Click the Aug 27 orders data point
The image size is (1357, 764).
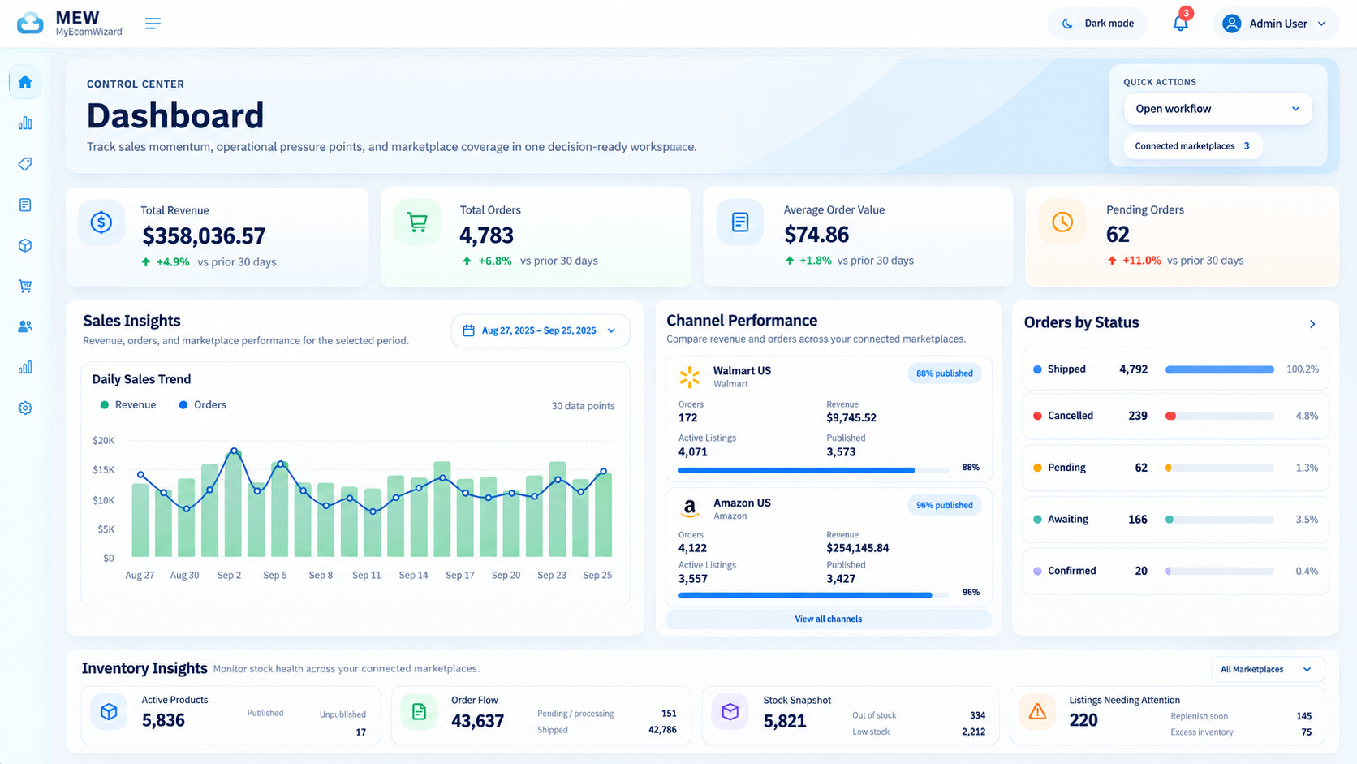coord(141,475)
